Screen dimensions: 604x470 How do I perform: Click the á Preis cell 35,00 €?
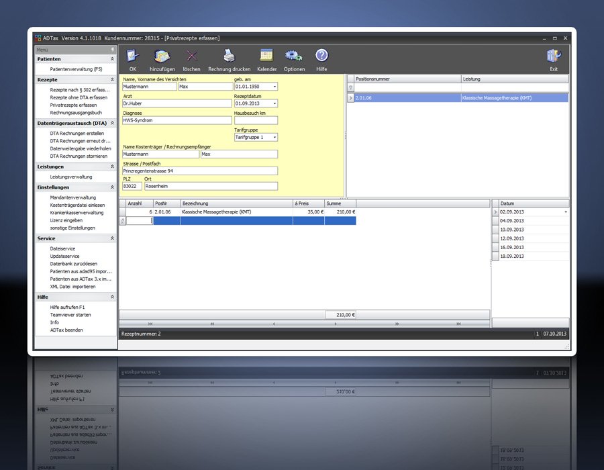(309, 212)
